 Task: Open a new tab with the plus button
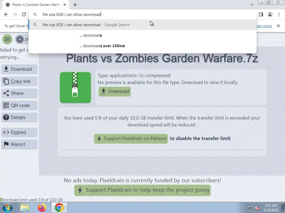coord(75,5)
